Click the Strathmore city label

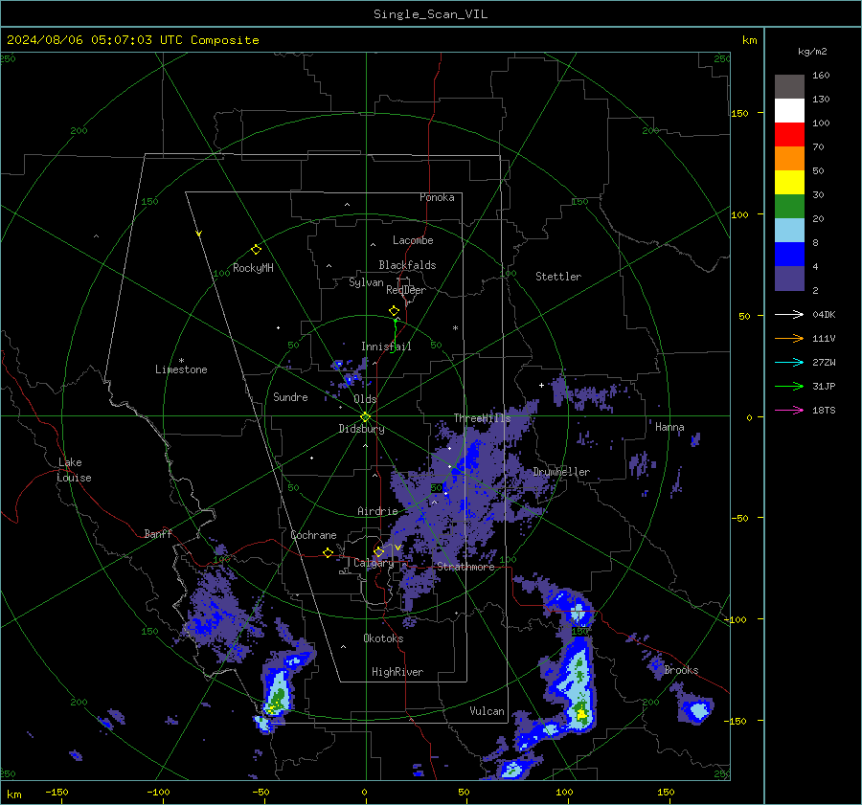pos(465,567)
